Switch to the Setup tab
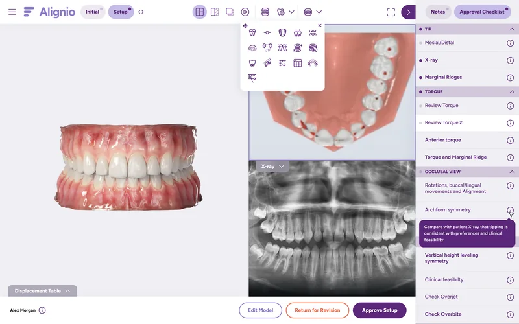The height and width of the screenshot is (324, 519). tap(121, 12)
